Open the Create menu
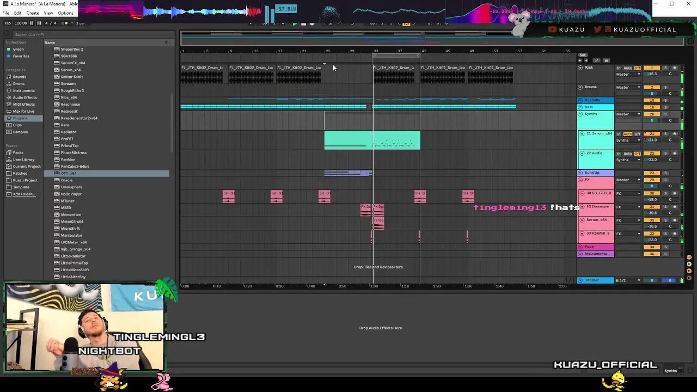Viewport: 697px width, 392px height. pyautogui.click(x=33, y=13)
